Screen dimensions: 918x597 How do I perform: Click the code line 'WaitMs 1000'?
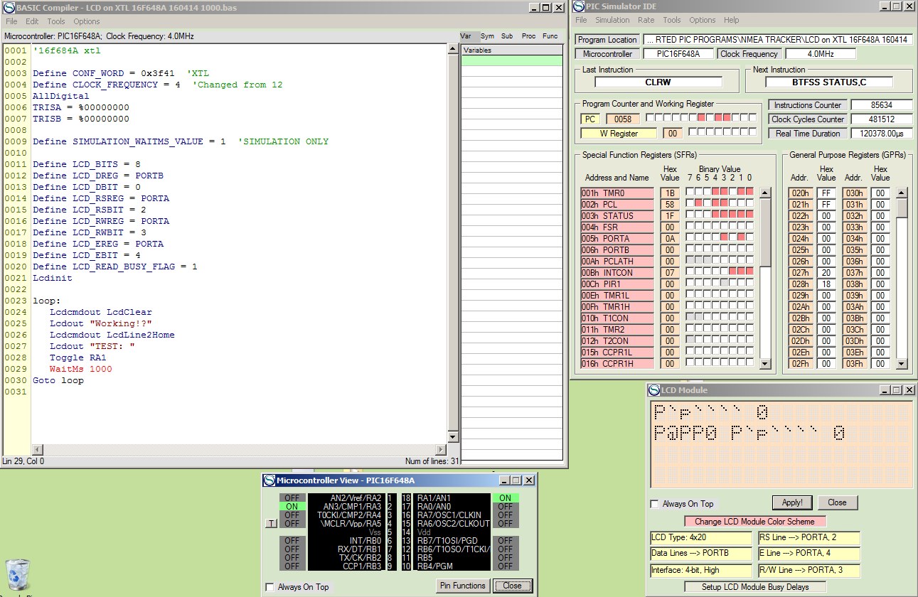tap(80, 369)
